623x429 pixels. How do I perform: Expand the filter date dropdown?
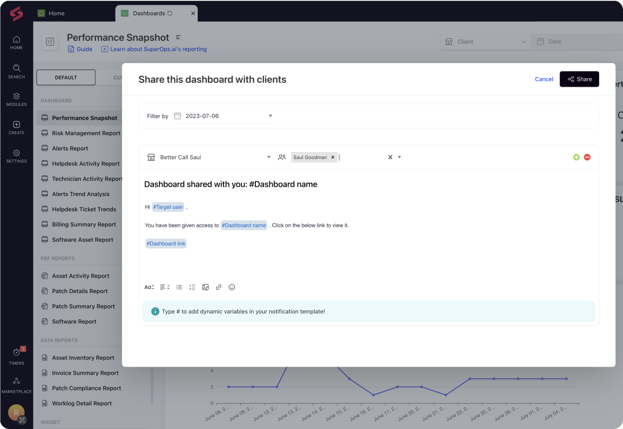tap(270, 116)
